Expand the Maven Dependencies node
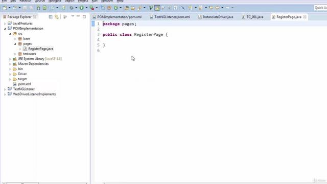This screenshot has width=327, height=184. [10, 64]
